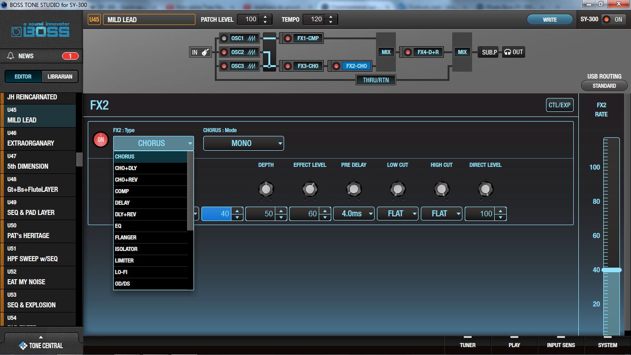This screenshot has height=355, width=631.
Task: Choose OD/DS from the type list
Action: [x=150, y=284]
